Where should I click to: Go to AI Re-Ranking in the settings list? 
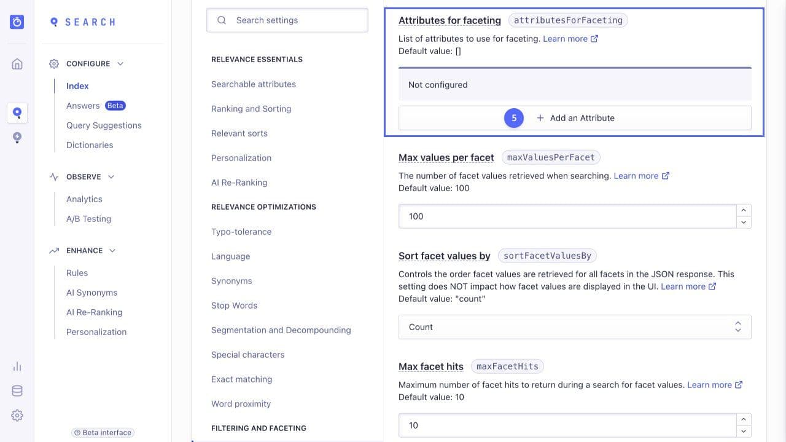(x=239, y=183)
